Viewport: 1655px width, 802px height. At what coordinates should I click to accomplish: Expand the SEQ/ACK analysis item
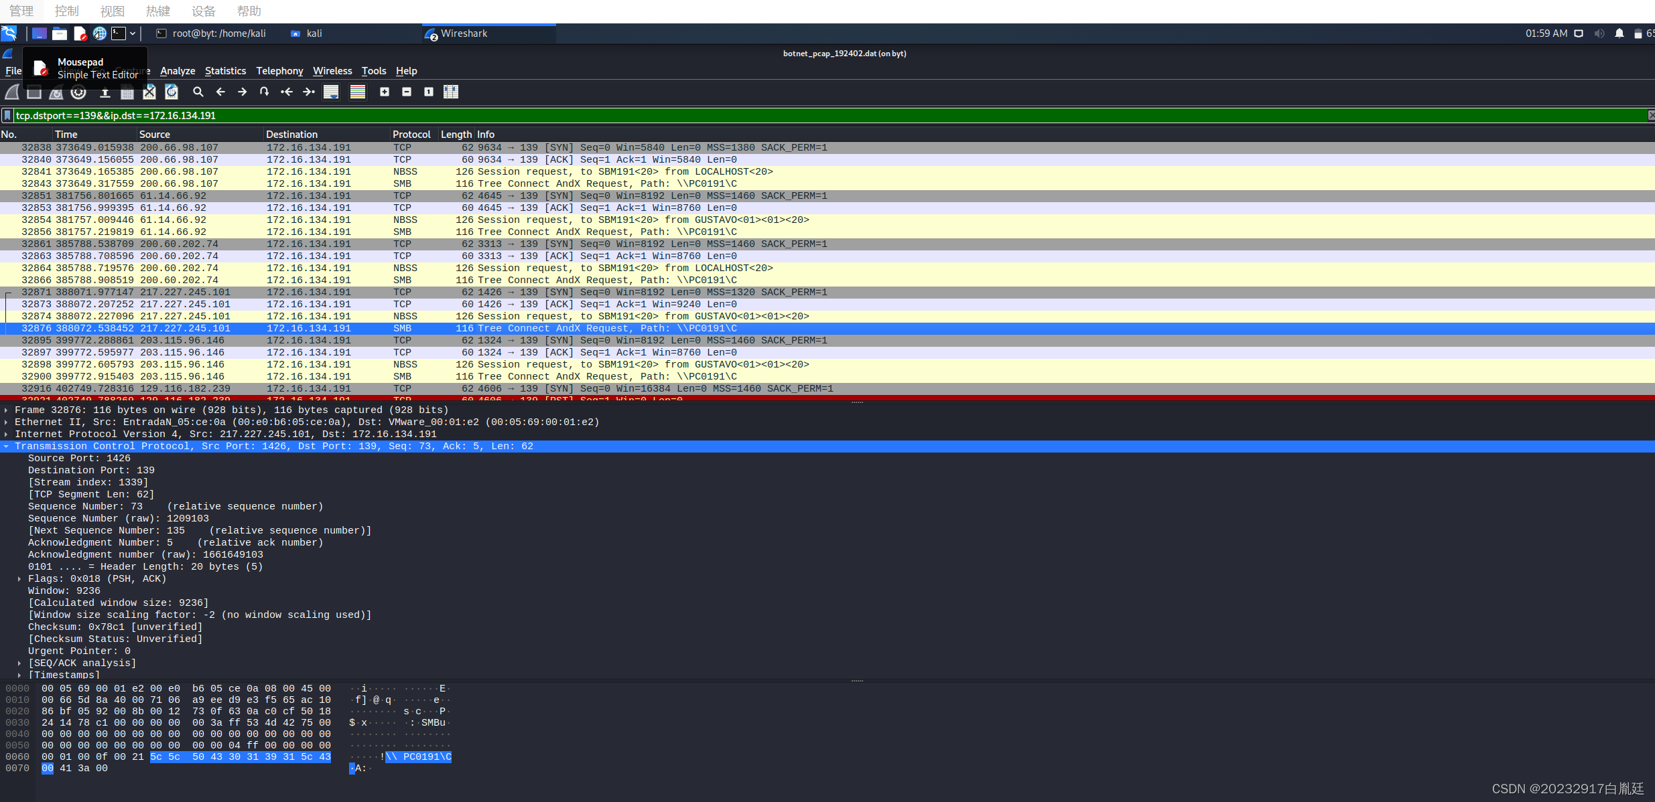point(19,663)
